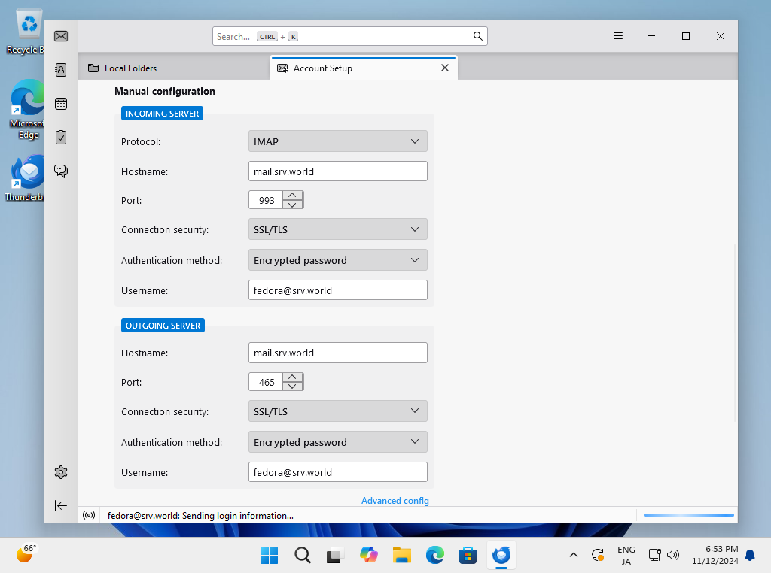Click the progress bar in the status bar
The image size is (771, 573).
tap(687, 515)
